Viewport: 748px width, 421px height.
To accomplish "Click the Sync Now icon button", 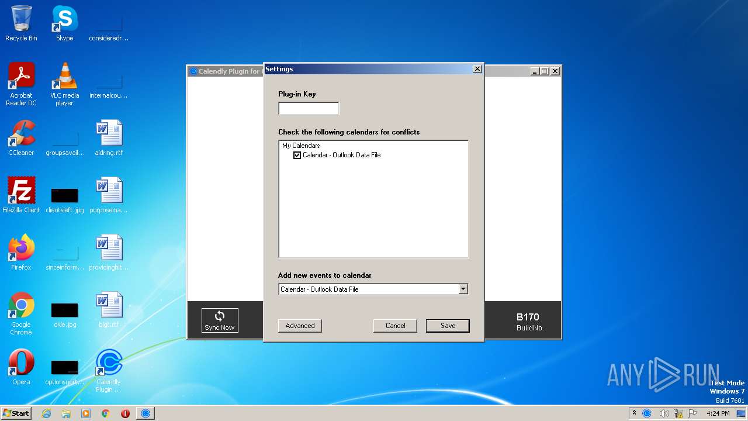I will click(x=220, y=320).
